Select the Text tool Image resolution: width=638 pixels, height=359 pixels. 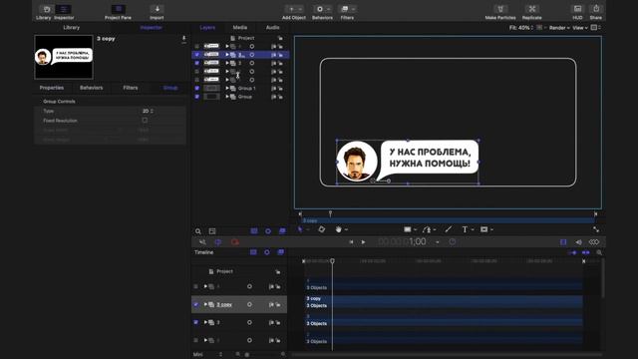click(465, 229)
